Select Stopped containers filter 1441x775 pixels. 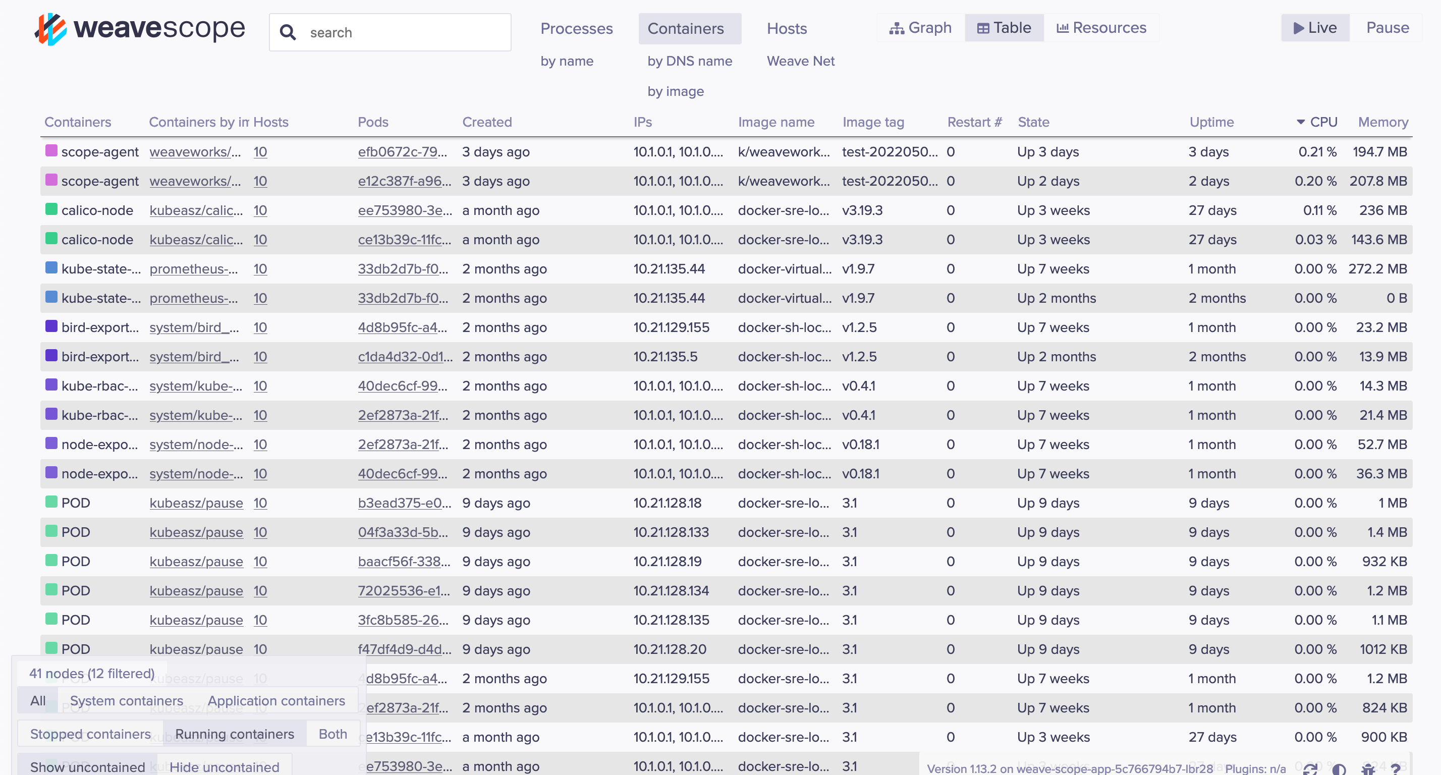(x=90, y=734)
